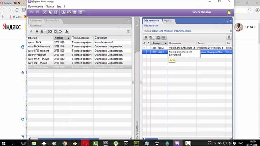Click the undo arrow in purple toolbar
The width and height of the screenshot is (260, 146).
(x=32, y=12)
